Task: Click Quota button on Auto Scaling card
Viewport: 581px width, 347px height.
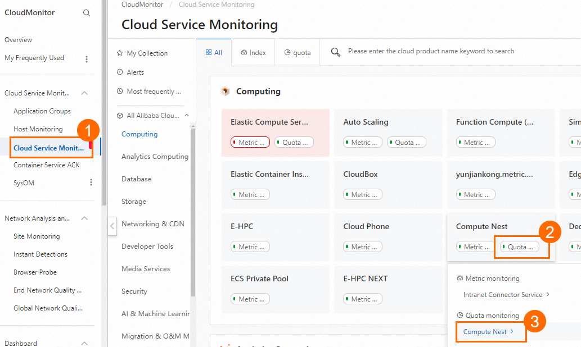Action: [407, 143]
